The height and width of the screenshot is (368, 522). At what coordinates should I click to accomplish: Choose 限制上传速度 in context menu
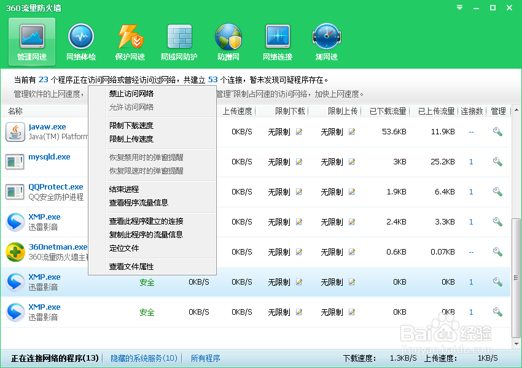131,139
